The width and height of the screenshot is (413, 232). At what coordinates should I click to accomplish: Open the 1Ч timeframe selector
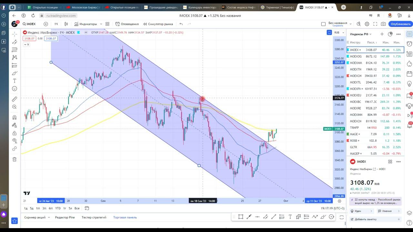pos(56,24)
